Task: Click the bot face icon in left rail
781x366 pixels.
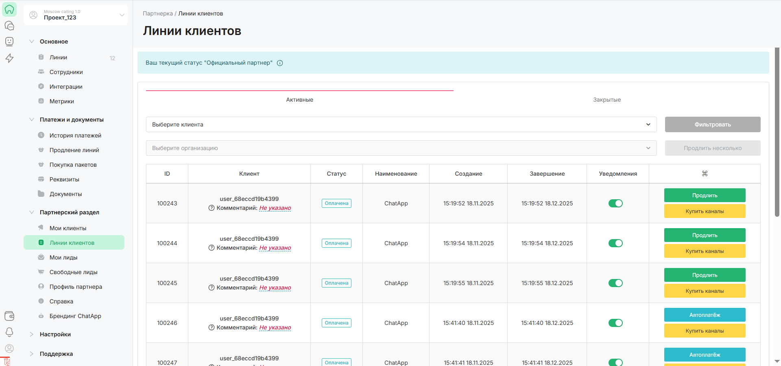Action: [x=9, y=41]
